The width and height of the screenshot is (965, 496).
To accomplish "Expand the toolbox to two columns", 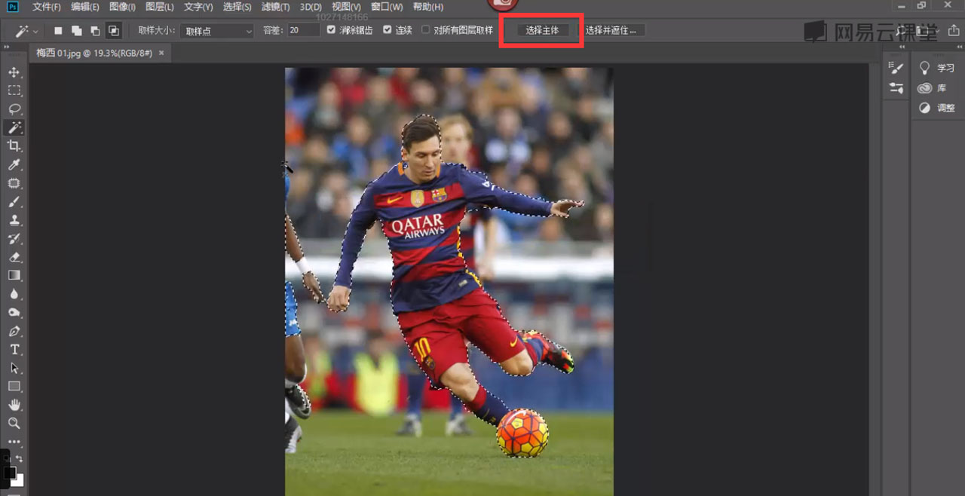I will [7, 47].
